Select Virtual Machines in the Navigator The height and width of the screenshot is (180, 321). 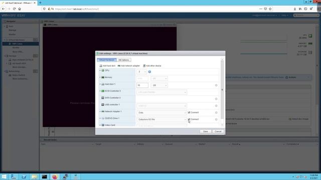pyautogui.click(x=17, y=40)
